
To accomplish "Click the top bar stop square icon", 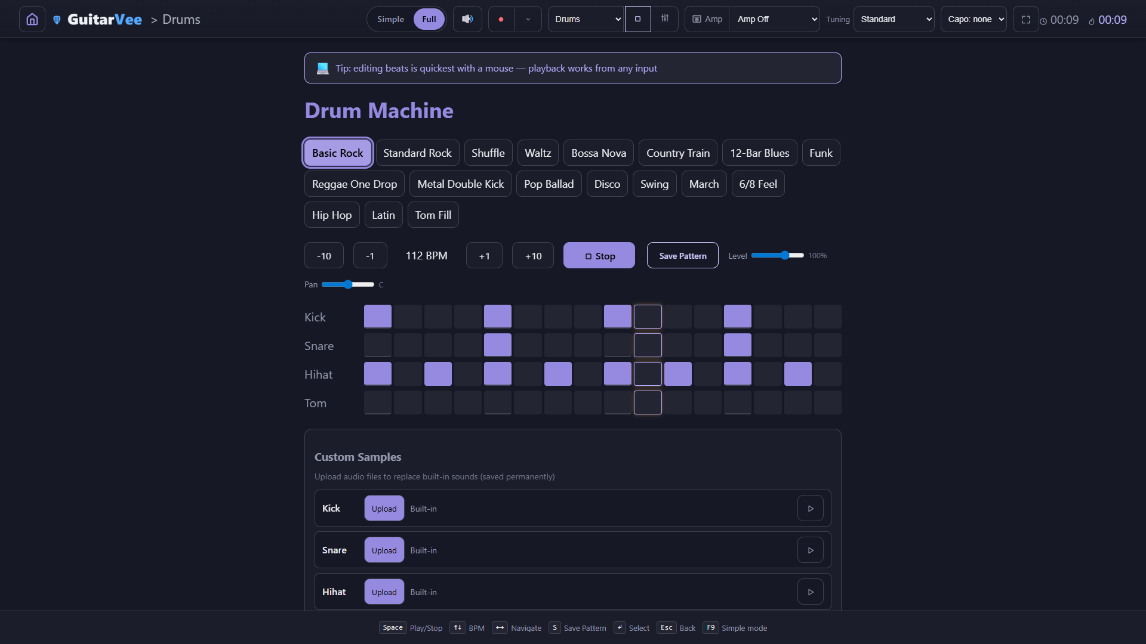I will 637,19.
